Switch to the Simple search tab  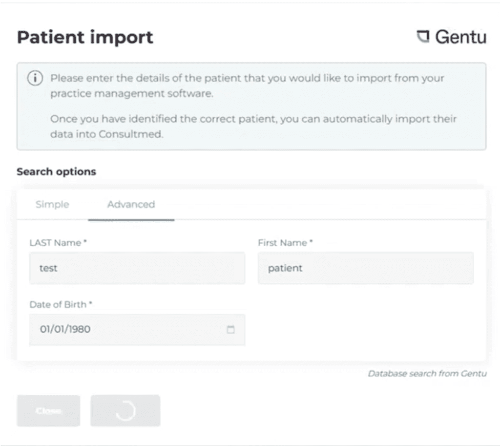52,204
